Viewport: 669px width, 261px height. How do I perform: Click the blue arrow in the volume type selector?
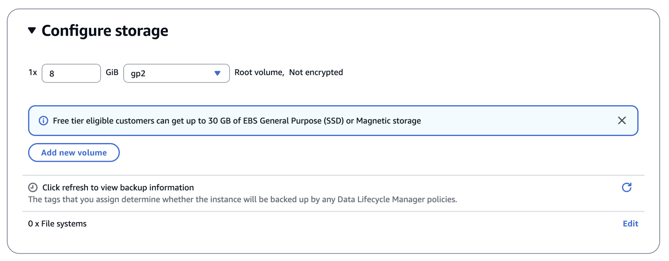coord(217,73)
